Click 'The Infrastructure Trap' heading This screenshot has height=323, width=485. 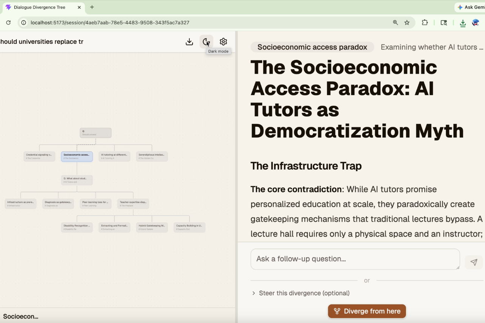point(306,166)
